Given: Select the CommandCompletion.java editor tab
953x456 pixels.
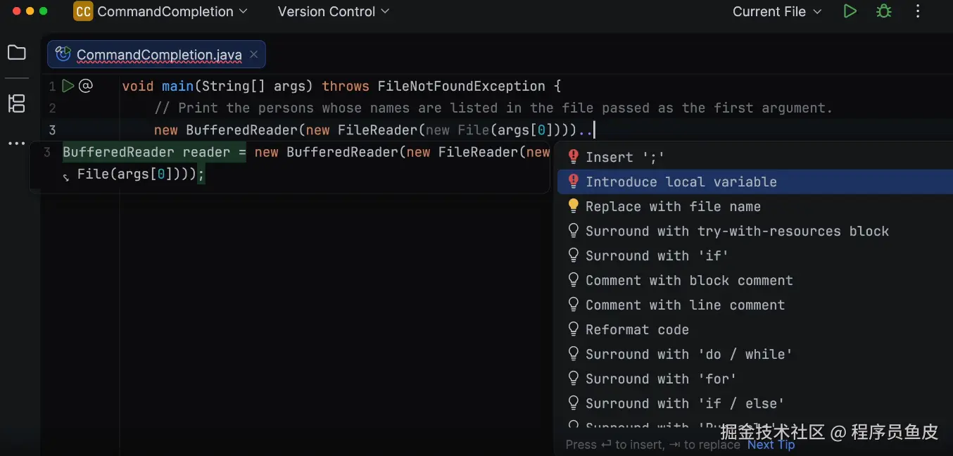Looking at the screenshot, I should pos(158,54).
